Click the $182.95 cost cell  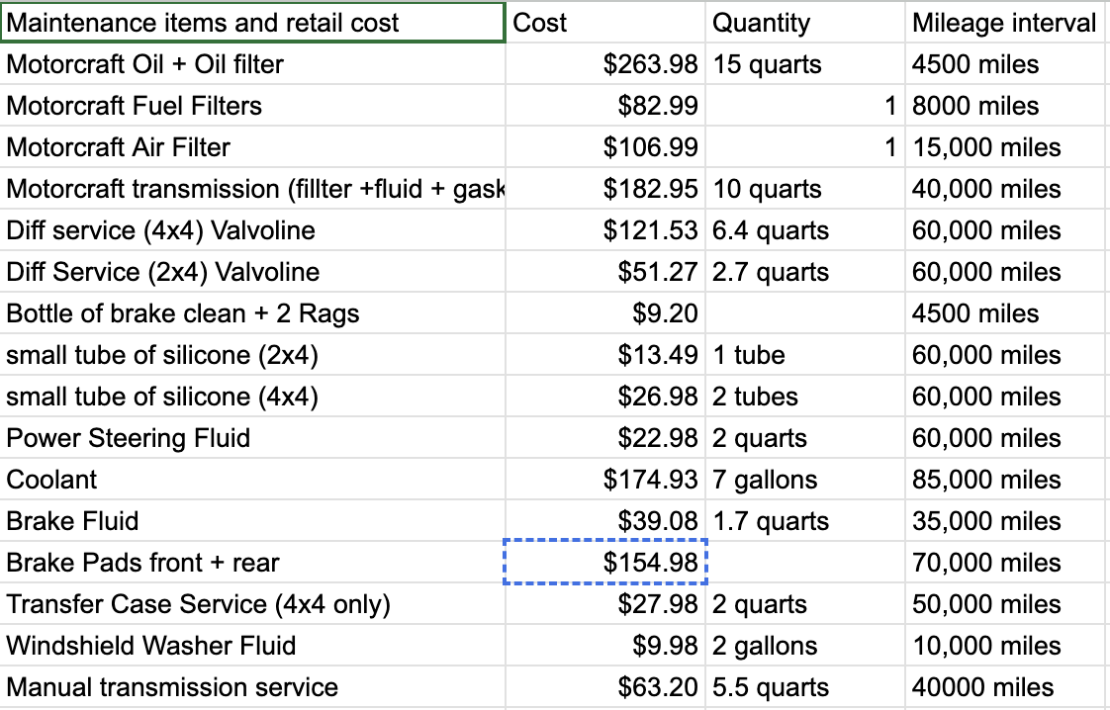click(605, 189)
